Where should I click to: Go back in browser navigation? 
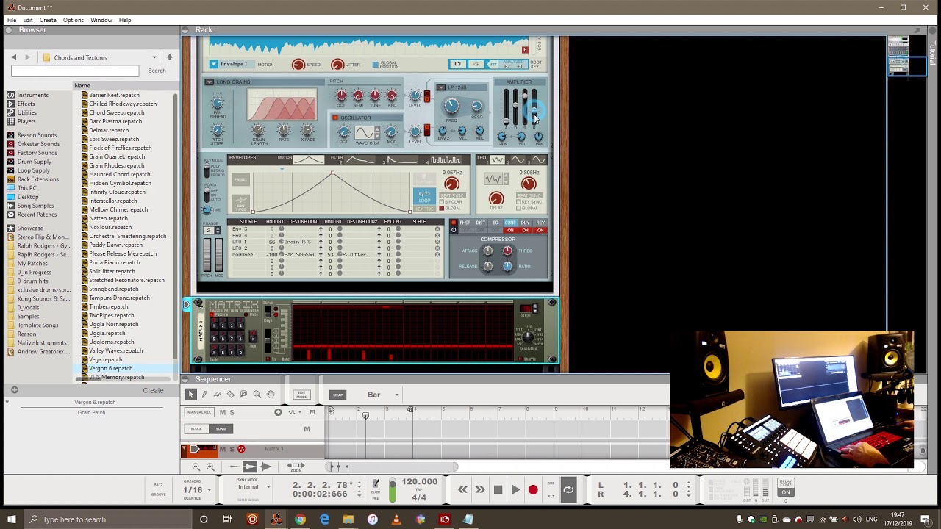(x=13, y=57)
